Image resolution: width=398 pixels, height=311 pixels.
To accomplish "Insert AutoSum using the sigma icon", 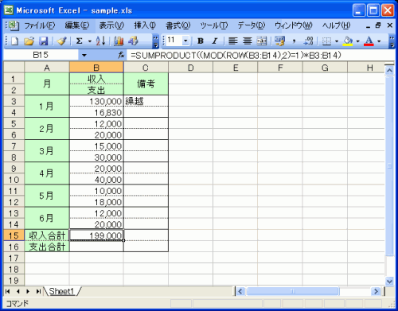I will click(x=79, y=41).
